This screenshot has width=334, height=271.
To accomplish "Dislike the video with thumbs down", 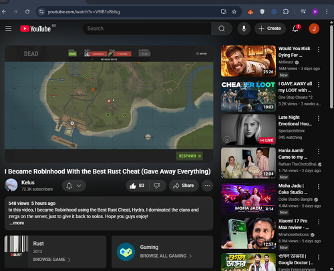I will 157,186.
